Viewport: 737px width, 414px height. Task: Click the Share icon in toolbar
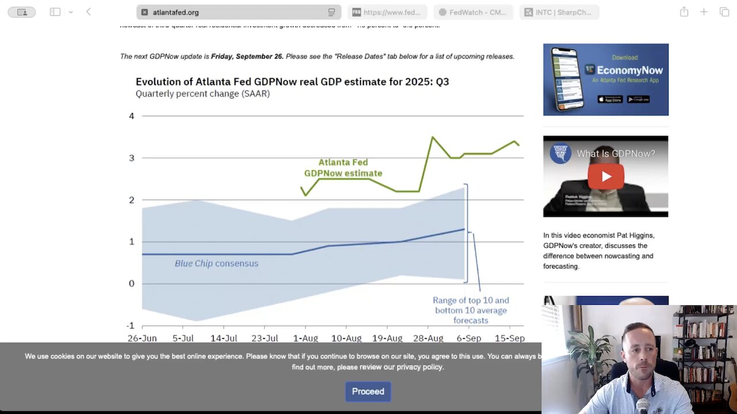[x=684, y=12]
